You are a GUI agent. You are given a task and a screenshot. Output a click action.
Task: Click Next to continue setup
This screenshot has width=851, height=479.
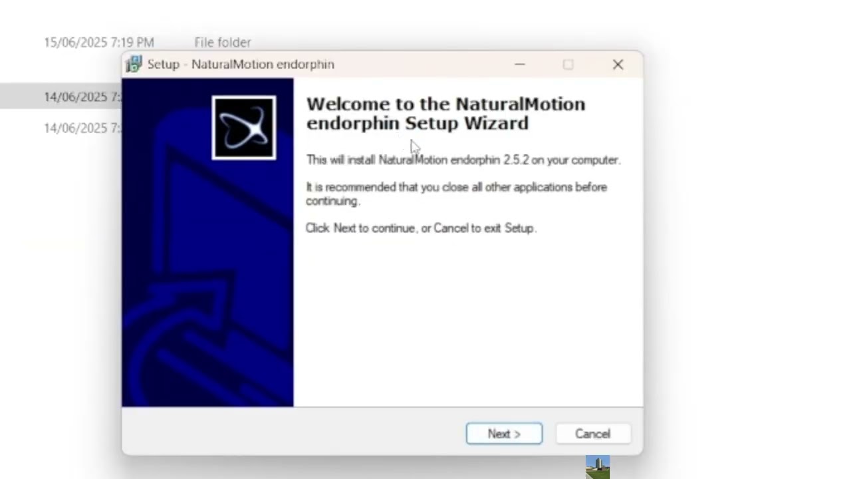[x=504, y=434]
